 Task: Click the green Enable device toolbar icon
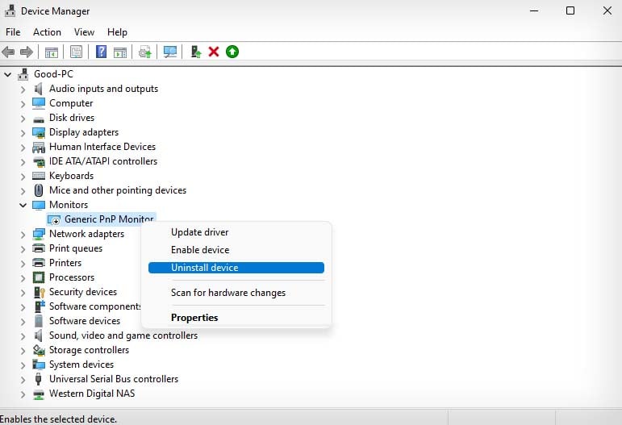(232, 52)
